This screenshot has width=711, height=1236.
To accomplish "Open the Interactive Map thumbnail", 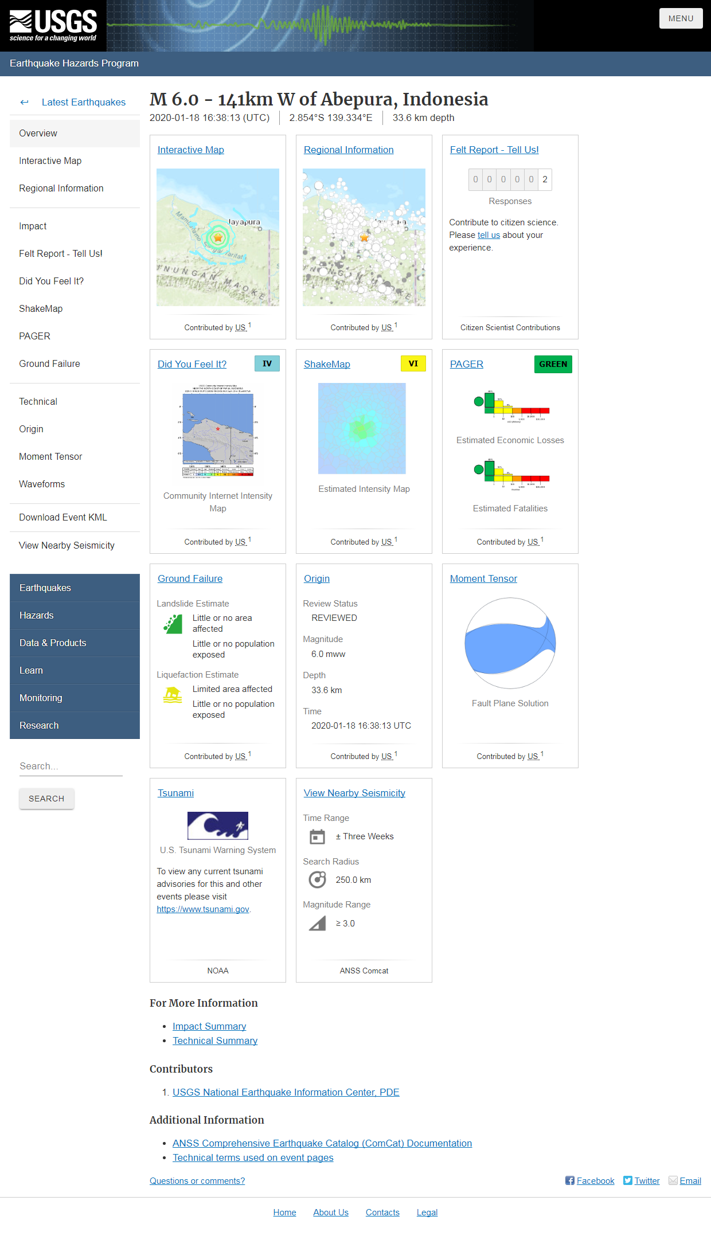I will (218, 237).
